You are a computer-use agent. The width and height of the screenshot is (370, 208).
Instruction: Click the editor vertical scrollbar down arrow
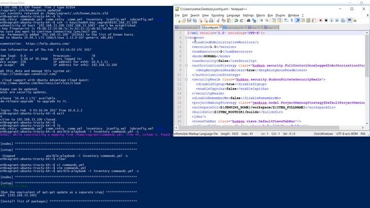point(367,123)
